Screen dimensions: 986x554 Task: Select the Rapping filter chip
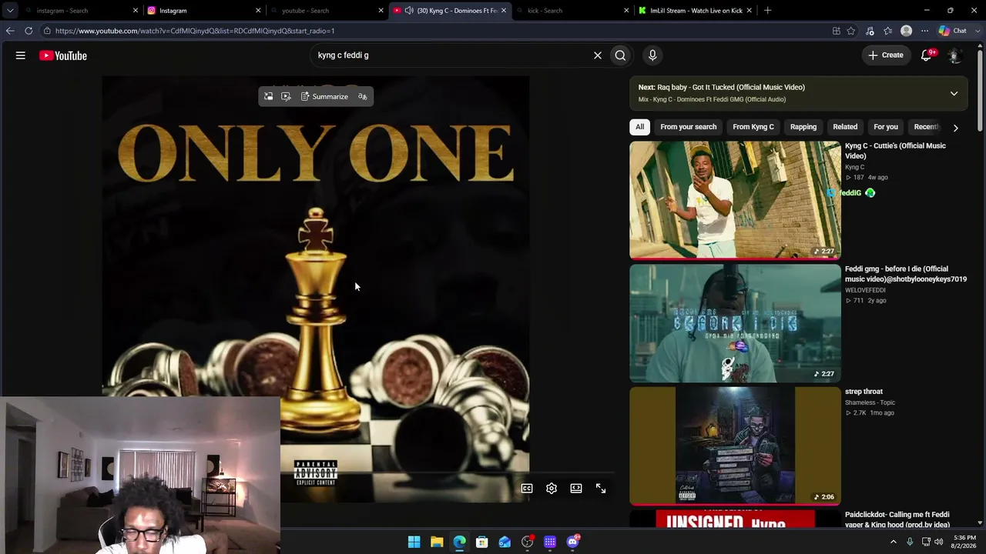(x=803, y=127)
